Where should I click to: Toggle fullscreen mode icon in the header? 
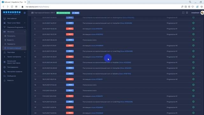(183, 13)
